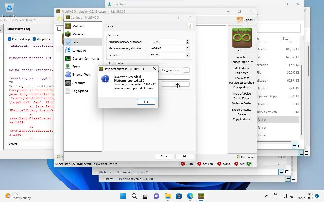This screenshot has height=202, width=324.
Task: Click More news in MultiMC
Action: click(x=246, y=157)
